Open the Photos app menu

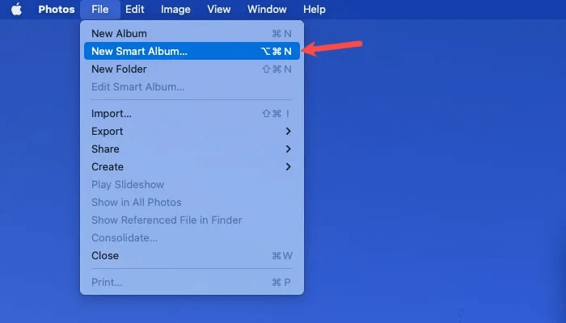(57, 10)
